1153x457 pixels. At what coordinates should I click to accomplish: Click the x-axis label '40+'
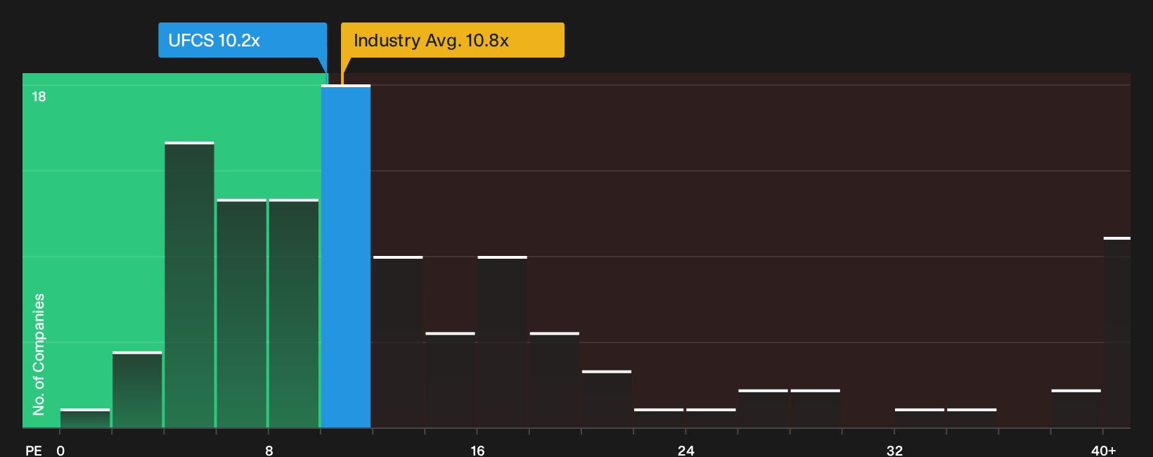pyautogui.click(x=1104, y=450)
